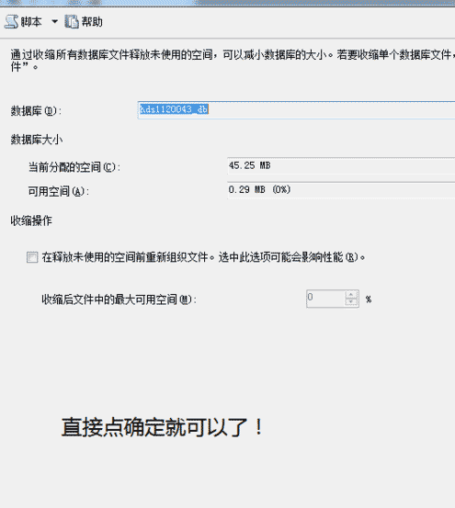The image size is (455, 508).
Task: Click the 当前分配的空间(C) label
Action: [74, 167]
